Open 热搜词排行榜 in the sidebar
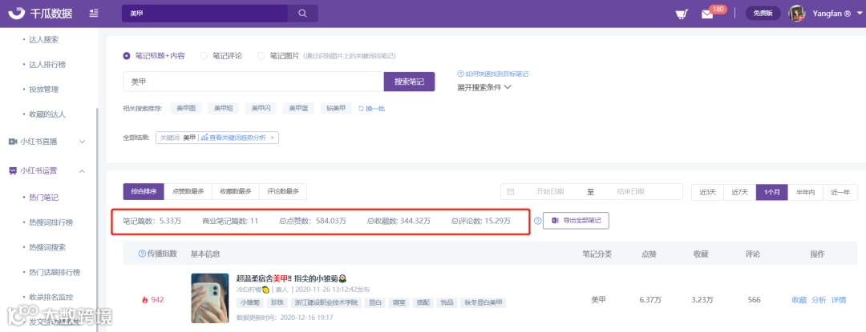Image resolution: width=866 pixels, height=332 pixels. tap(51, 222)
